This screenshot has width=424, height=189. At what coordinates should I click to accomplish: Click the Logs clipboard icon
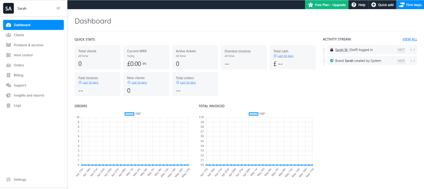pos(8,106)
